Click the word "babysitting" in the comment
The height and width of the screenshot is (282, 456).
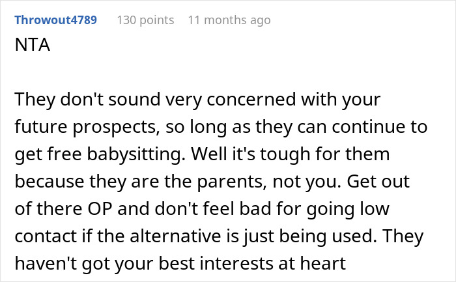137,157
